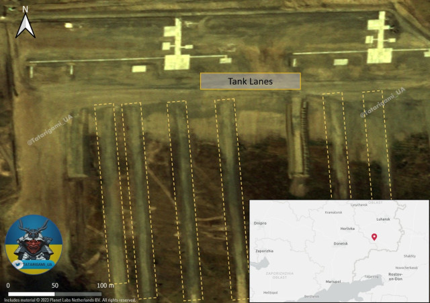Click Dnipro label on the inset map

click(260, 223)
